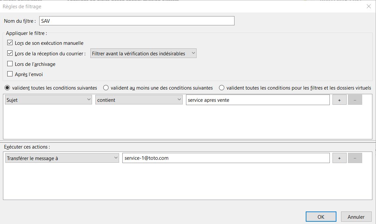Enable "Lors de l'archivage" checkbox
The image size is (376, 224).
tap(10, 64)
